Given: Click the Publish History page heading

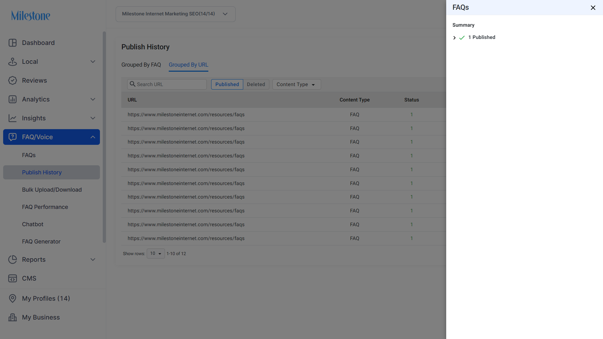Looking at the screenshot, I should [x=145, y=47].
